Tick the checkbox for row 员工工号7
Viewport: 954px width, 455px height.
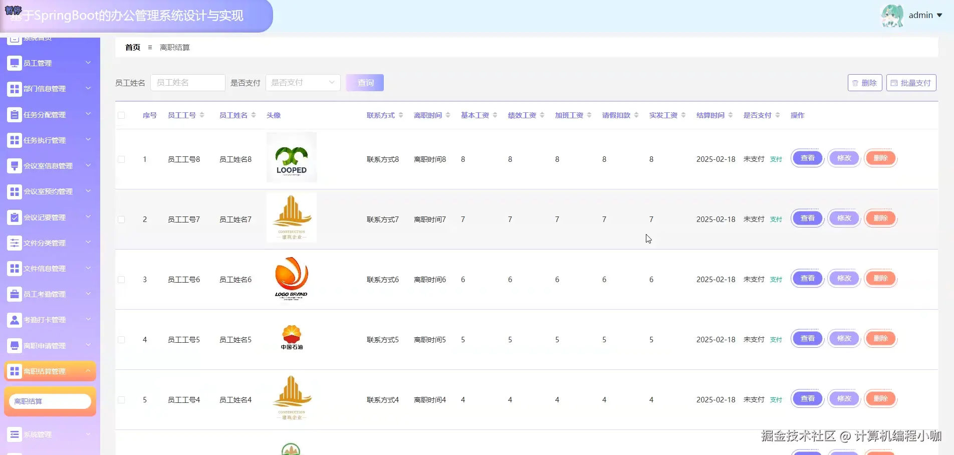(x=121, y=219)
